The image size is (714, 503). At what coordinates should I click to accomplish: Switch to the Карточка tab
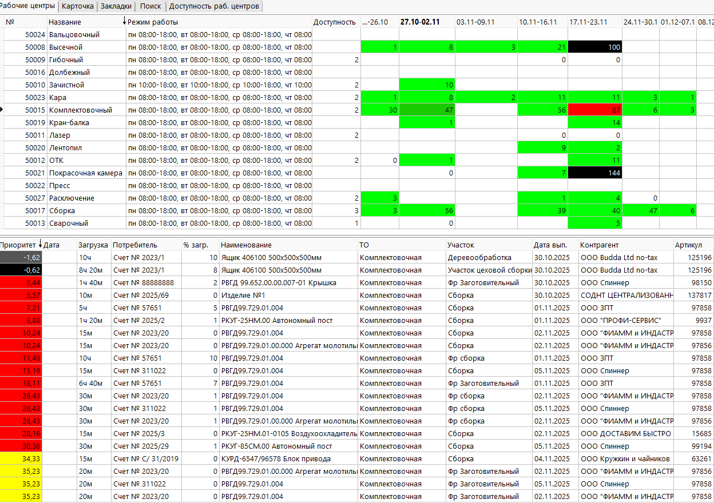[77, 6]
